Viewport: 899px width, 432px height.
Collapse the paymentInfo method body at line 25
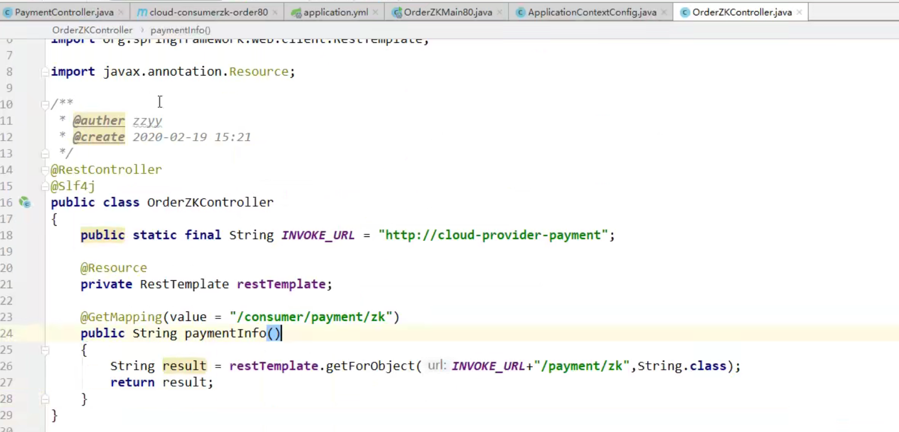point(45,350)
